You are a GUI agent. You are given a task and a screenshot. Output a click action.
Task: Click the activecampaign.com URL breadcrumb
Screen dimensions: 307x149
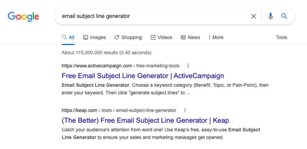120,66
